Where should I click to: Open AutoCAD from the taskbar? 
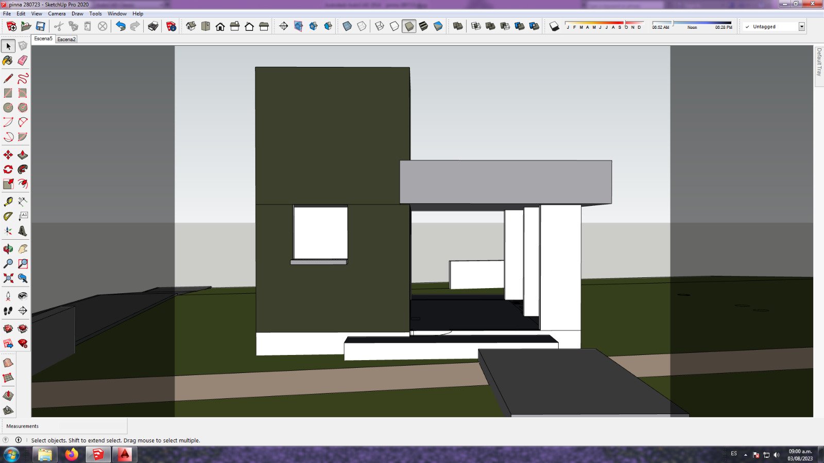124,455
